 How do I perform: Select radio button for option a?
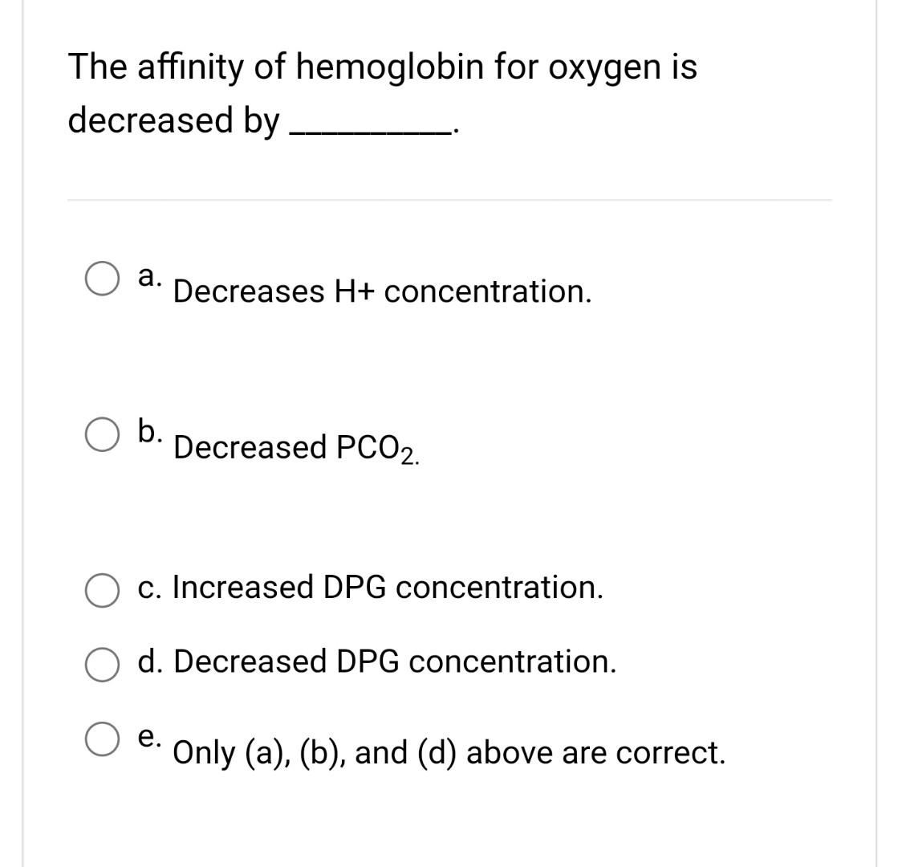[101, 278]
